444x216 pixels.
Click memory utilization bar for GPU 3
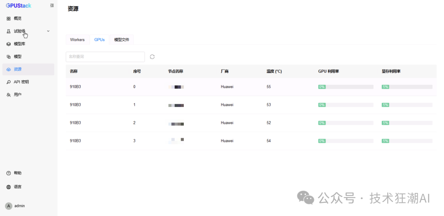(x=407, y=141)
